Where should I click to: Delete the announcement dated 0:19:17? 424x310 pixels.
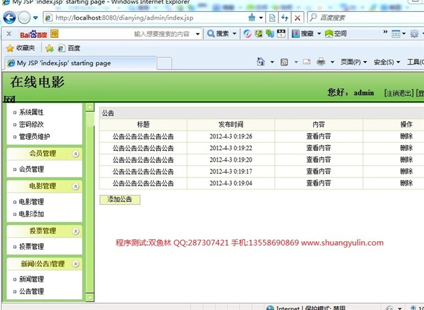pos(406,171)
